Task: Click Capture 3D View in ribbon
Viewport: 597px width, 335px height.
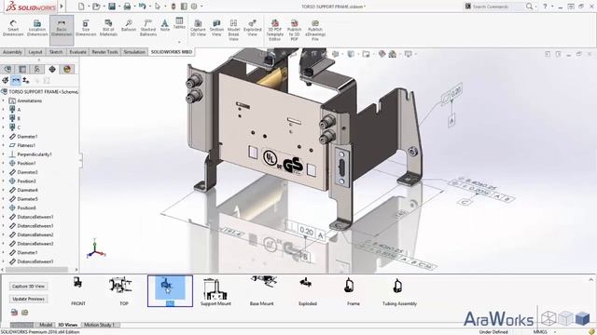Action: pyautogui.click(x=198, y=28)
